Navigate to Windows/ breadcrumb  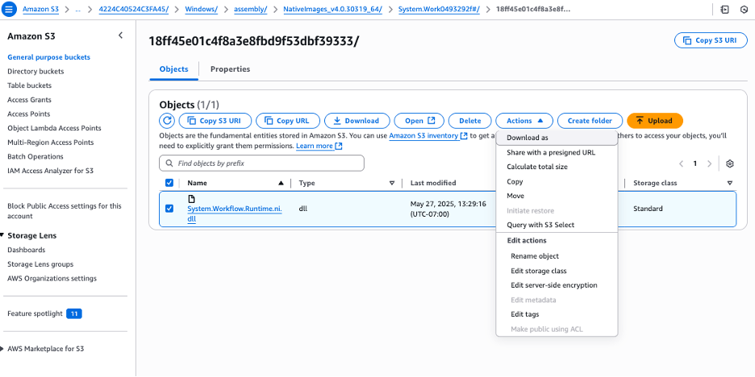pos(202,9)
